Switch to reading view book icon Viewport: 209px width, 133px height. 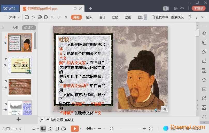(57, 128)
